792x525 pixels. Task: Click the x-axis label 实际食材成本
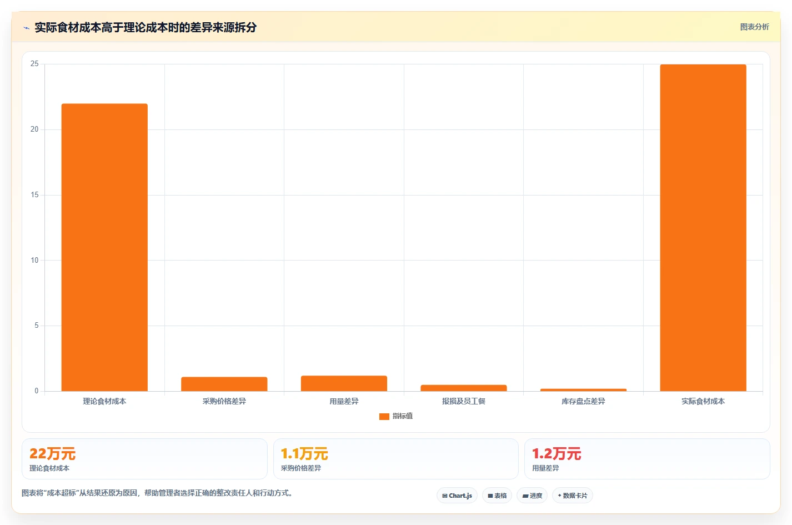[703, 401]
